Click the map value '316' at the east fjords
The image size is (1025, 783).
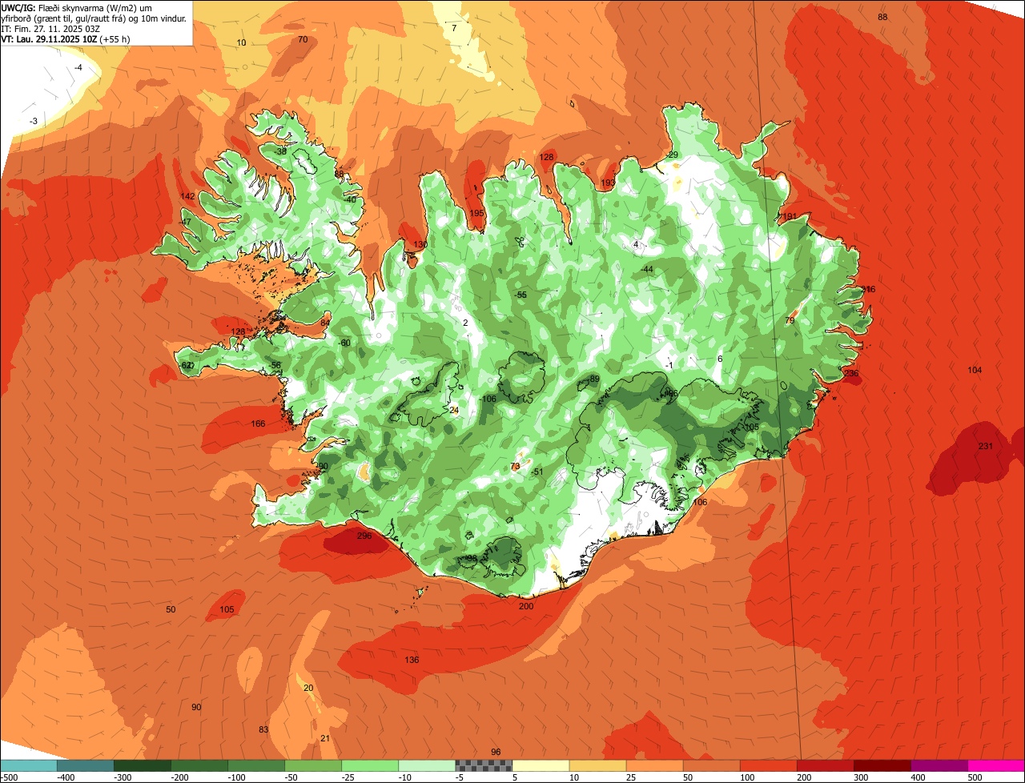[868, 290]
